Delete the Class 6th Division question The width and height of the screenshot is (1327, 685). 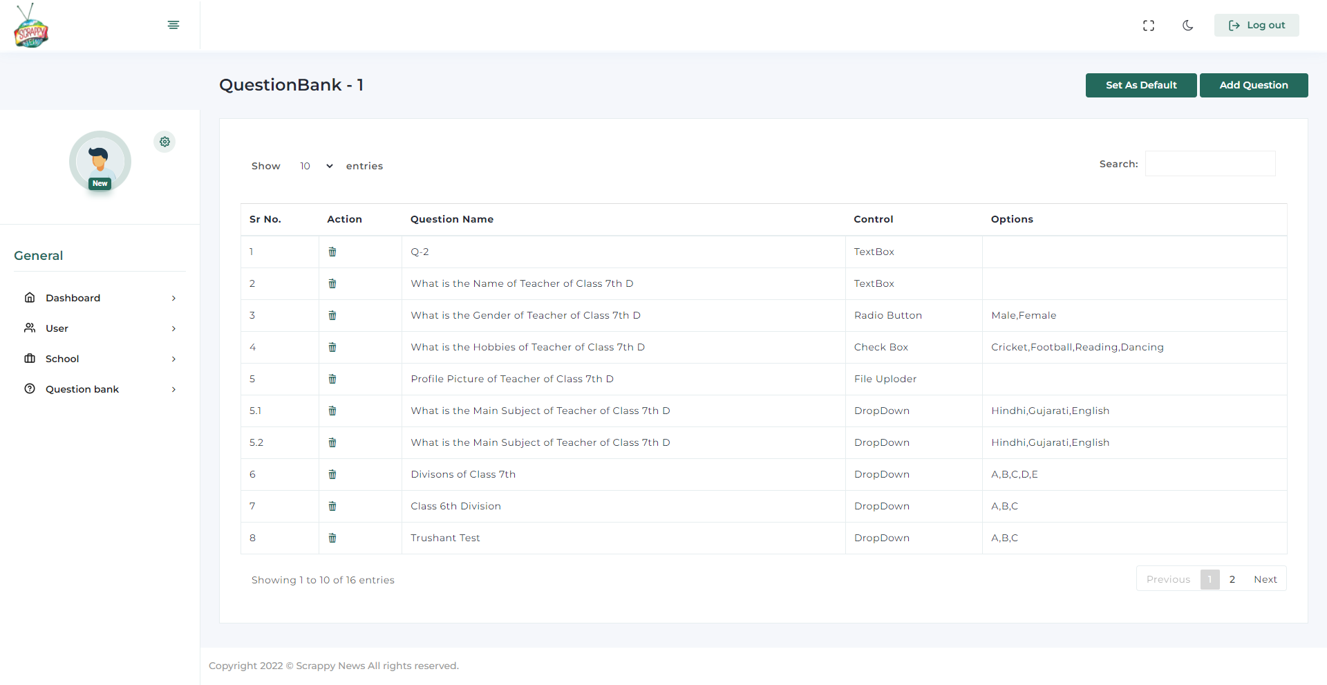click(332, 506)
